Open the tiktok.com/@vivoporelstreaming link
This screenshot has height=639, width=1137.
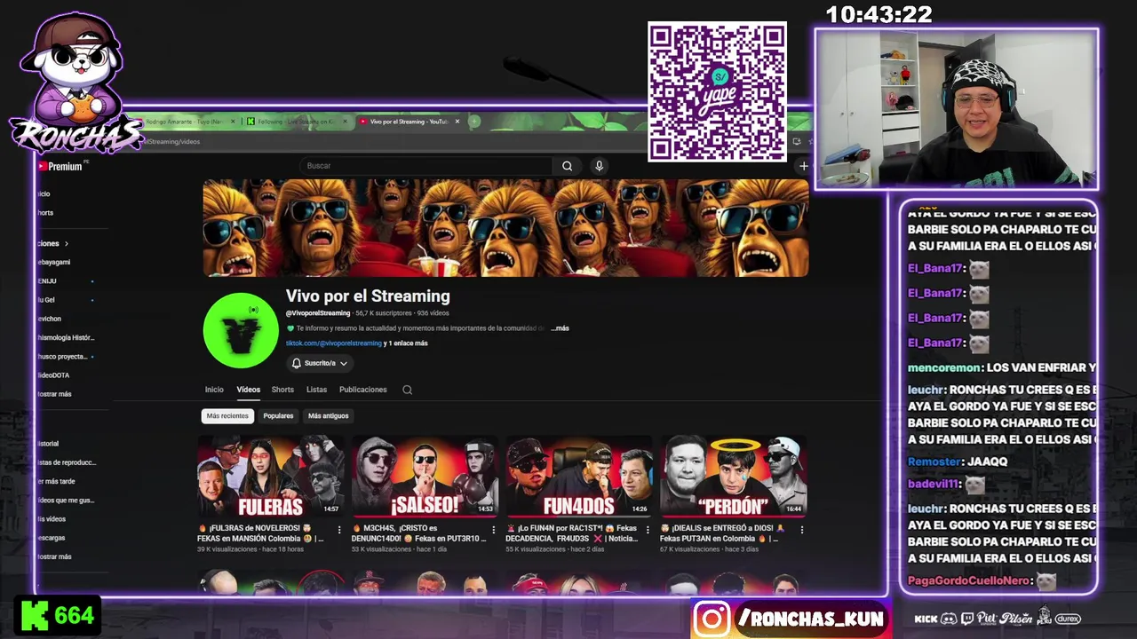pyautogui.click(x=333, y=343)
